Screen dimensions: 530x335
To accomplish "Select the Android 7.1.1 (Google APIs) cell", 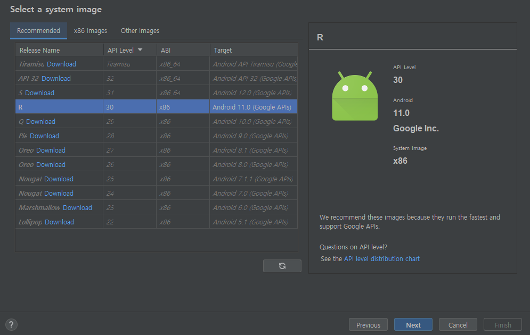I will click(x=254, y=179).
